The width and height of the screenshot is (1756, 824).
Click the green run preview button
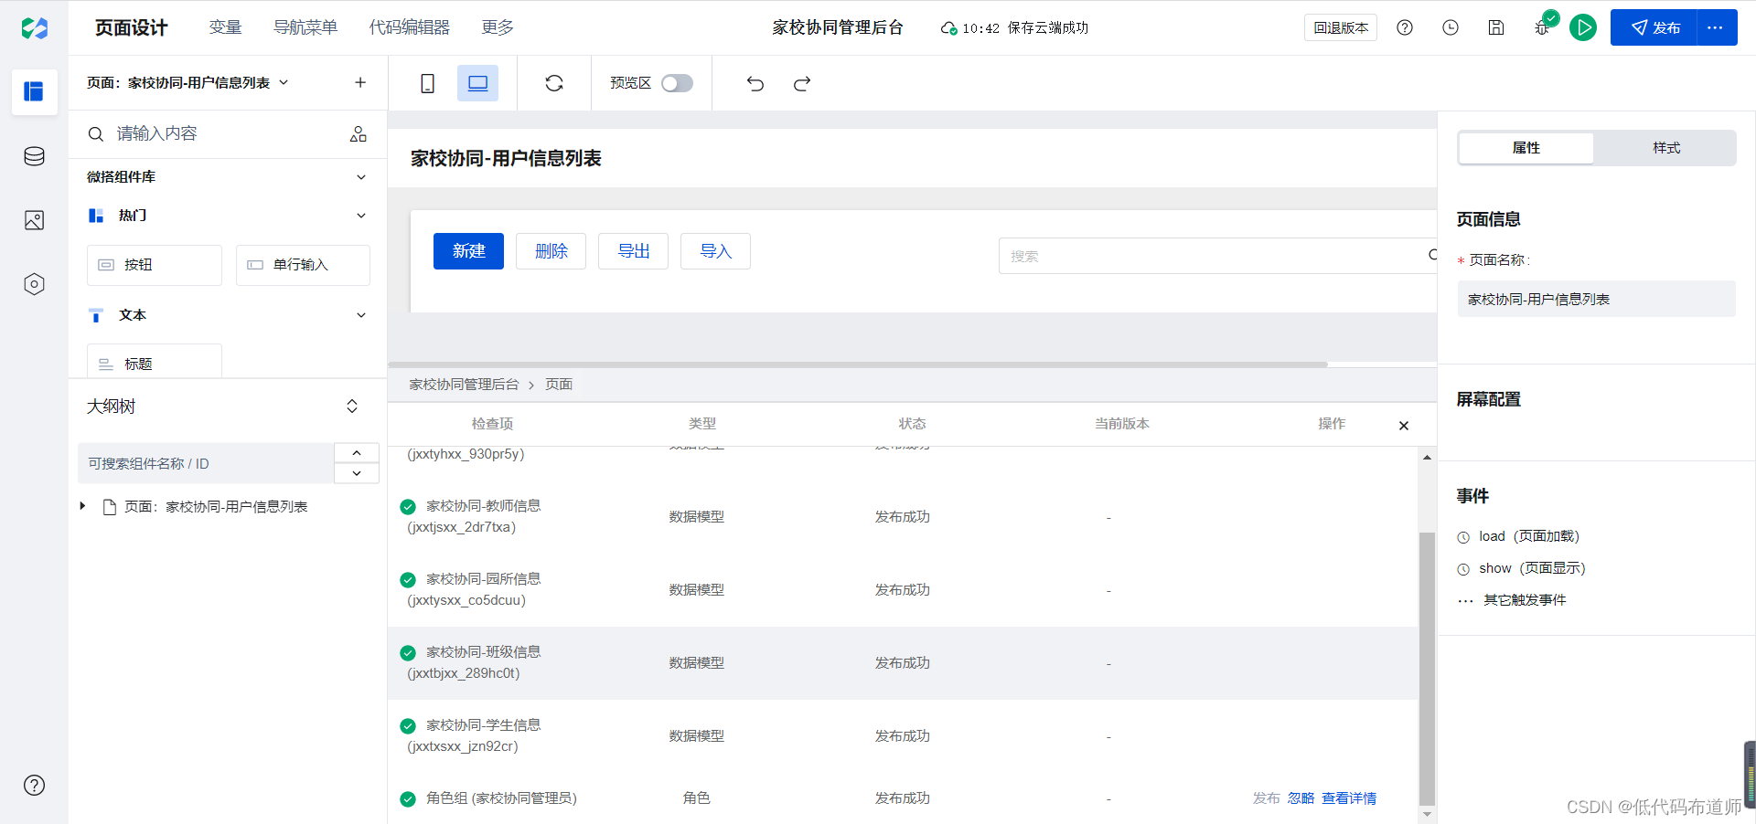[x=1583, y=27]
